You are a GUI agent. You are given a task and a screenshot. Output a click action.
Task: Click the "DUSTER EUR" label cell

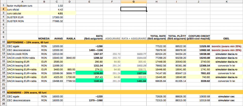coord(22,17)
